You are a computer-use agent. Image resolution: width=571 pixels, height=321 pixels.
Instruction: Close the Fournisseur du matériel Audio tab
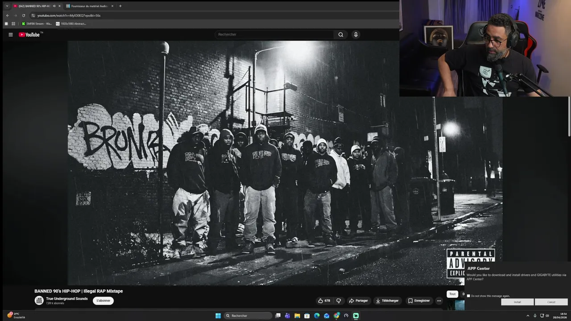(112, 6)
